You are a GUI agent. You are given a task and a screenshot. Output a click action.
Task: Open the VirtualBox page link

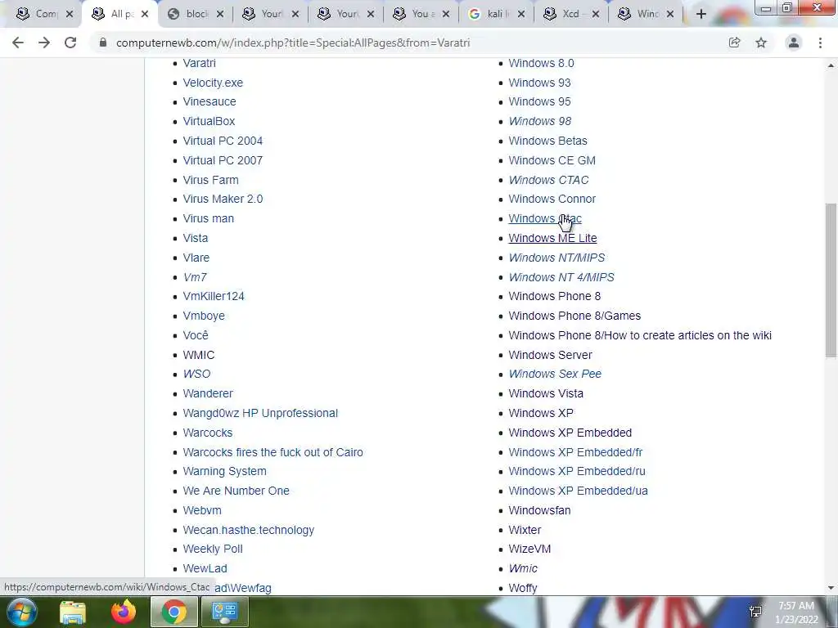click(x=209, y=121)
